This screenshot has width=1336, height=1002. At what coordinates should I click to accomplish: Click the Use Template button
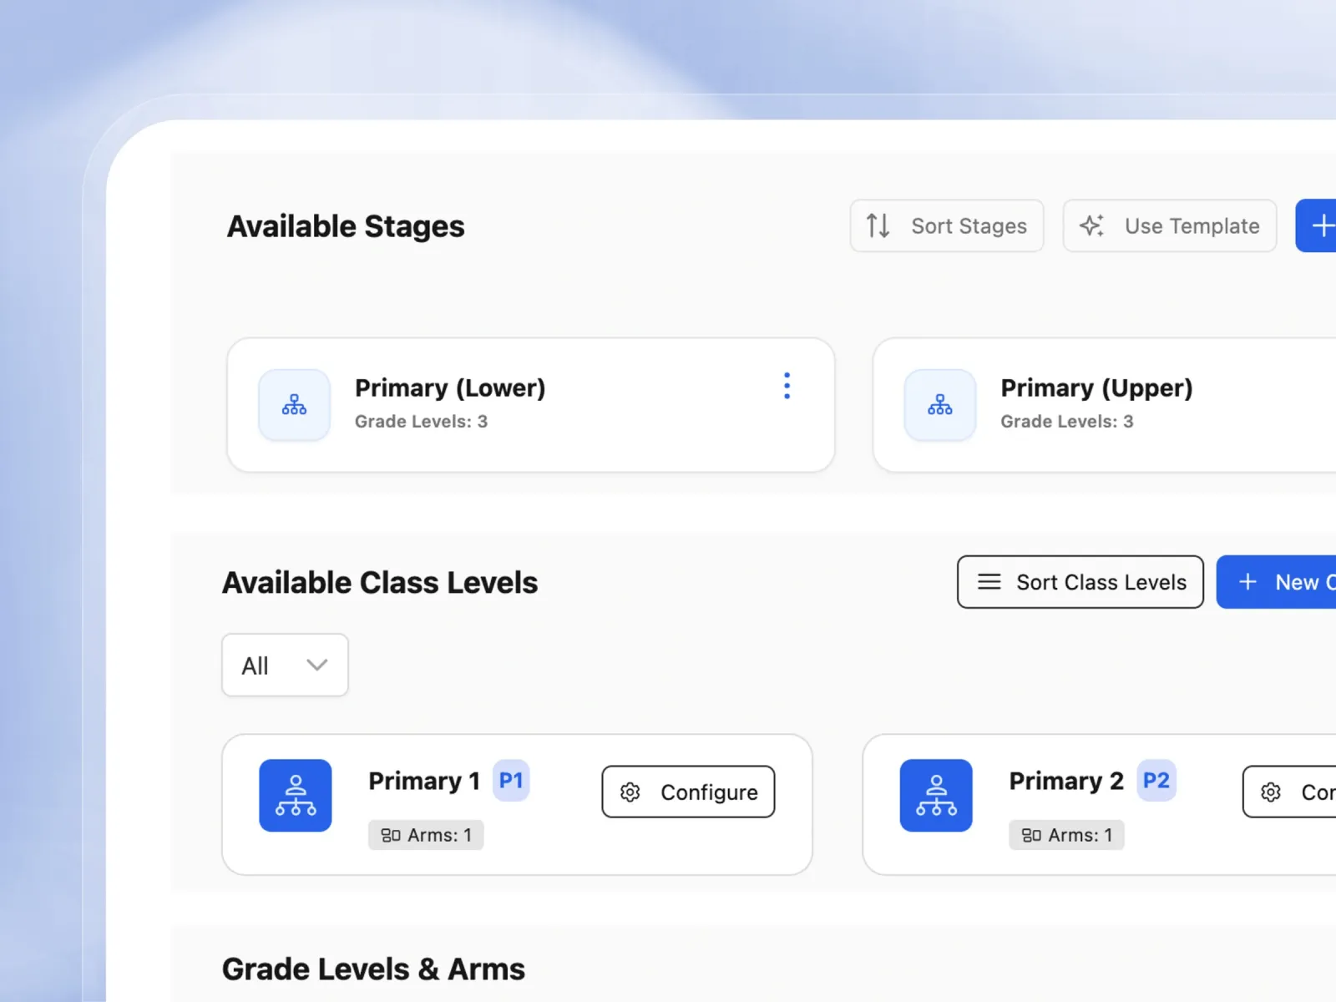(x=1170, y=225)
